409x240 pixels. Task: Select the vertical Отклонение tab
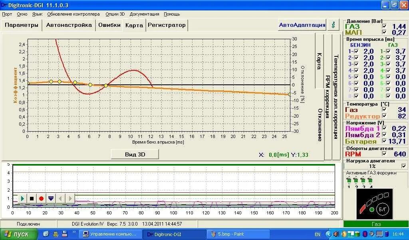[320, 125]
